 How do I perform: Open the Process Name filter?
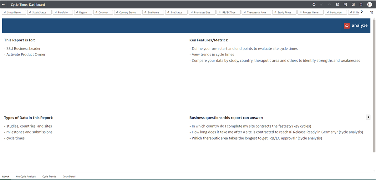click(311, 12)
